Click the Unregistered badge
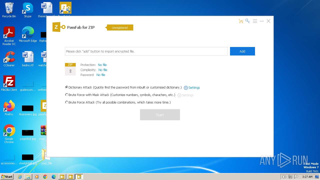Screen dimensions: 320x180 click(120, 28)
